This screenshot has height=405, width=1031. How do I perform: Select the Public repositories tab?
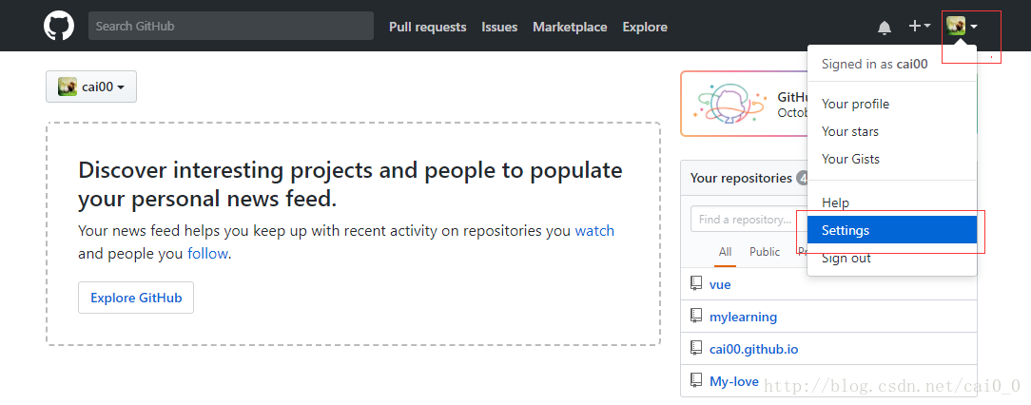pyautogui.click(x=765, y=252)
